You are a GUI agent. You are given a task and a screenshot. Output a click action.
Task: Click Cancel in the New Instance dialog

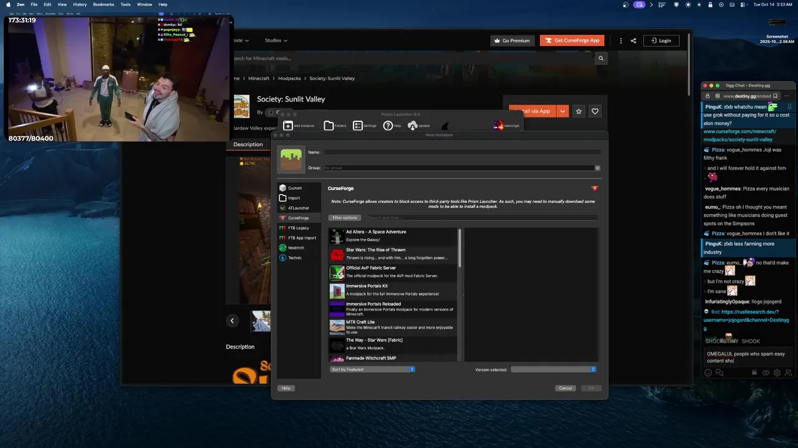tap(565, 388)
